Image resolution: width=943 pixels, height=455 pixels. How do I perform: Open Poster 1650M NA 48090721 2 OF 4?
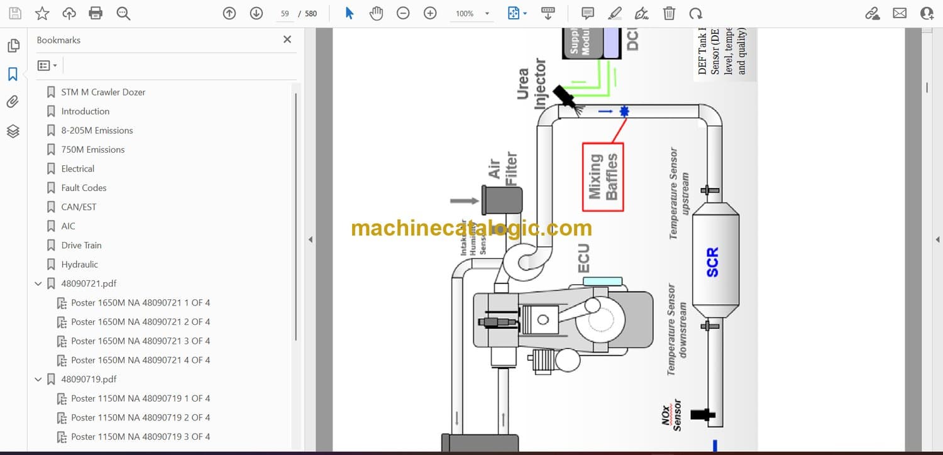140,322
